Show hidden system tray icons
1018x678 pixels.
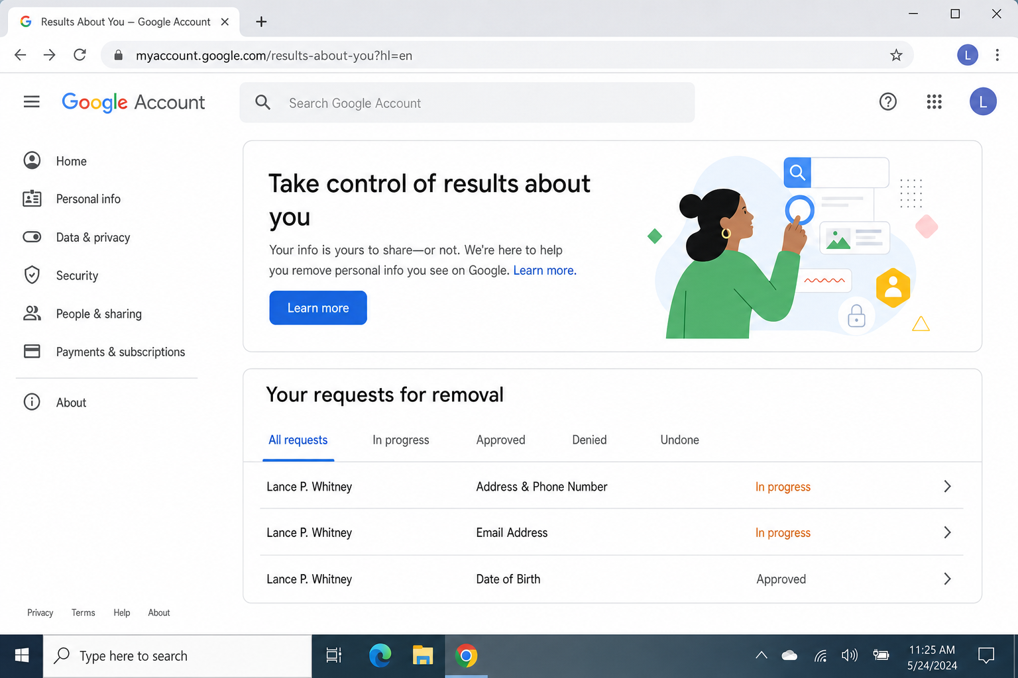762,655
